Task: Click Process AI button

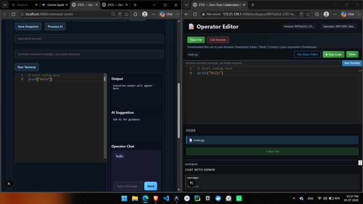Action: pos(55,27)
